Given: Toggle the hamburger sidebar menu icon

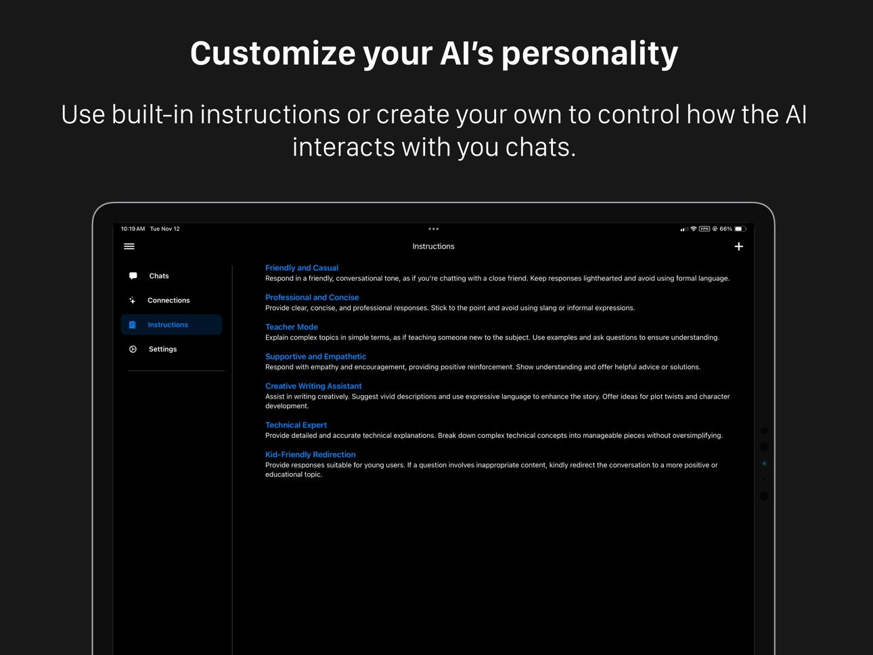Looking at the screenshot, I should pyautogui.click(x=129, y=246).
